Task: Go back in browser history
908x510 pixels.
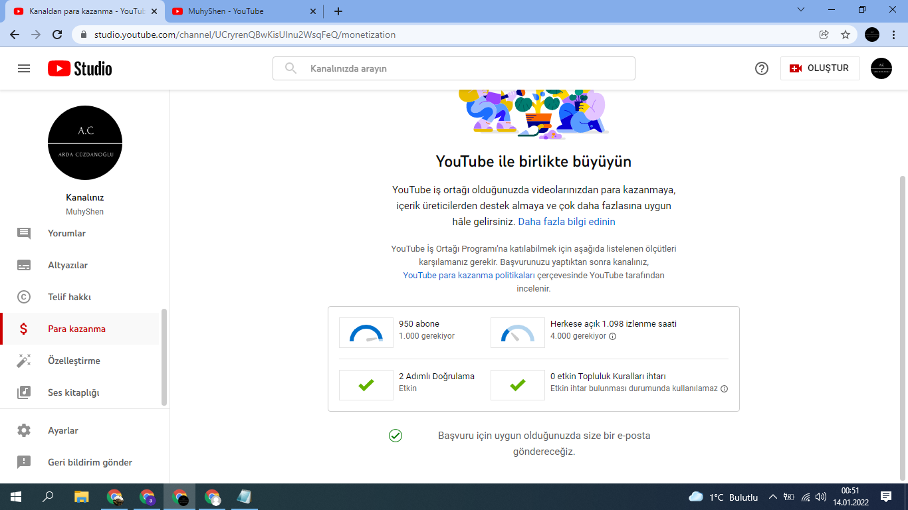Action: [x=15, y=35]
